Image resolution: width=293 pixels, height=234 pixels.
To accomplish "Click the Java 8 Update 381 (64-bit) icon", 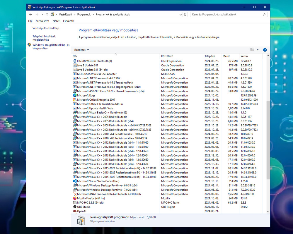I will [x=75, y=70].
